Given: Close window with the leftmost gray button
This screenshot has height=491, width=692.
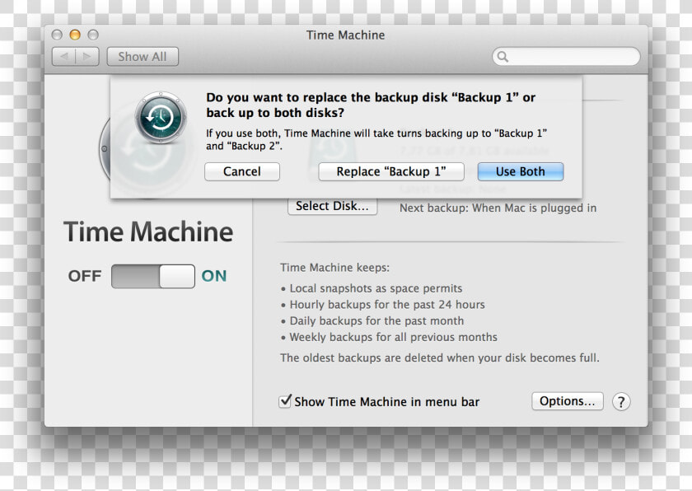Looking at the screenshot, I should coord(57,35).
